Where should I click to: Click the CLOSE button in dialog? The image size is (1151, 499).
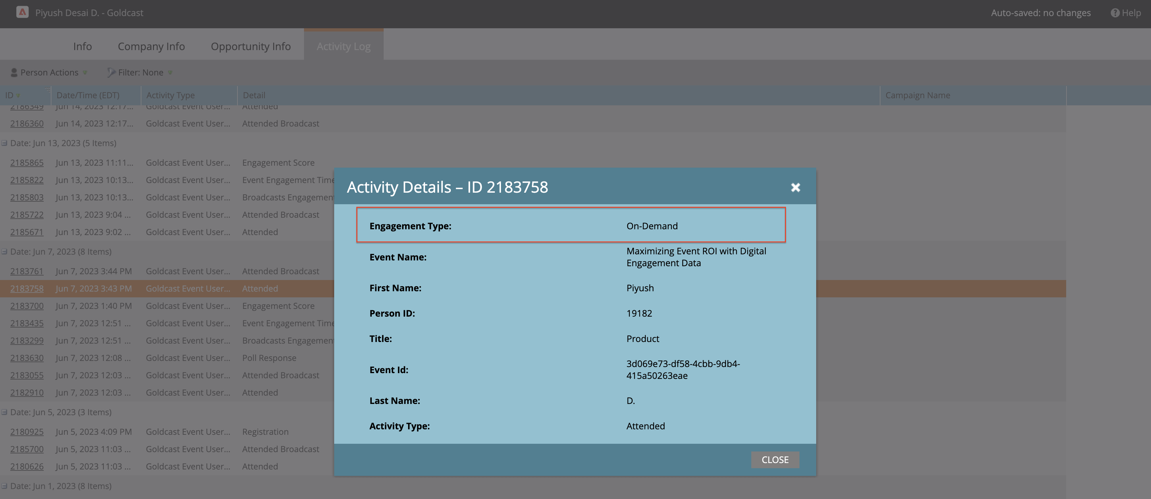[775, 460]
